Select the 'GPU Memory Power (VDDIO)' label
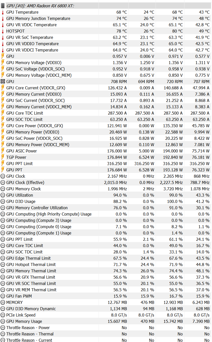Viewport: 212px width, 342px height. [x=33, y=132]
